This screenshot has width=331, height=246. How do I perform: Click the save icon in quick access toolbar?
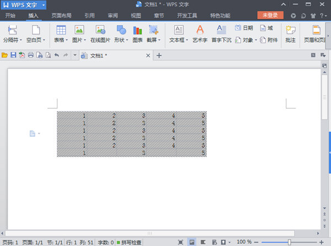13,56
